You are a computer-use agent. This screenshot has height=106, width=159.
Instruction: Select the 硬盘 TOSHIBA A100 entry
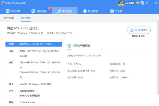pyautogui.click(x=34, y=102)
